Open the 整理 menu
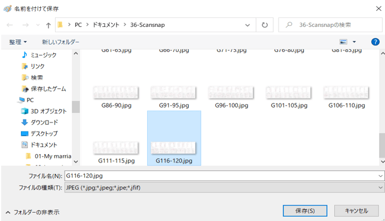Viewport: 385px width, 221px height. [18, 42]
